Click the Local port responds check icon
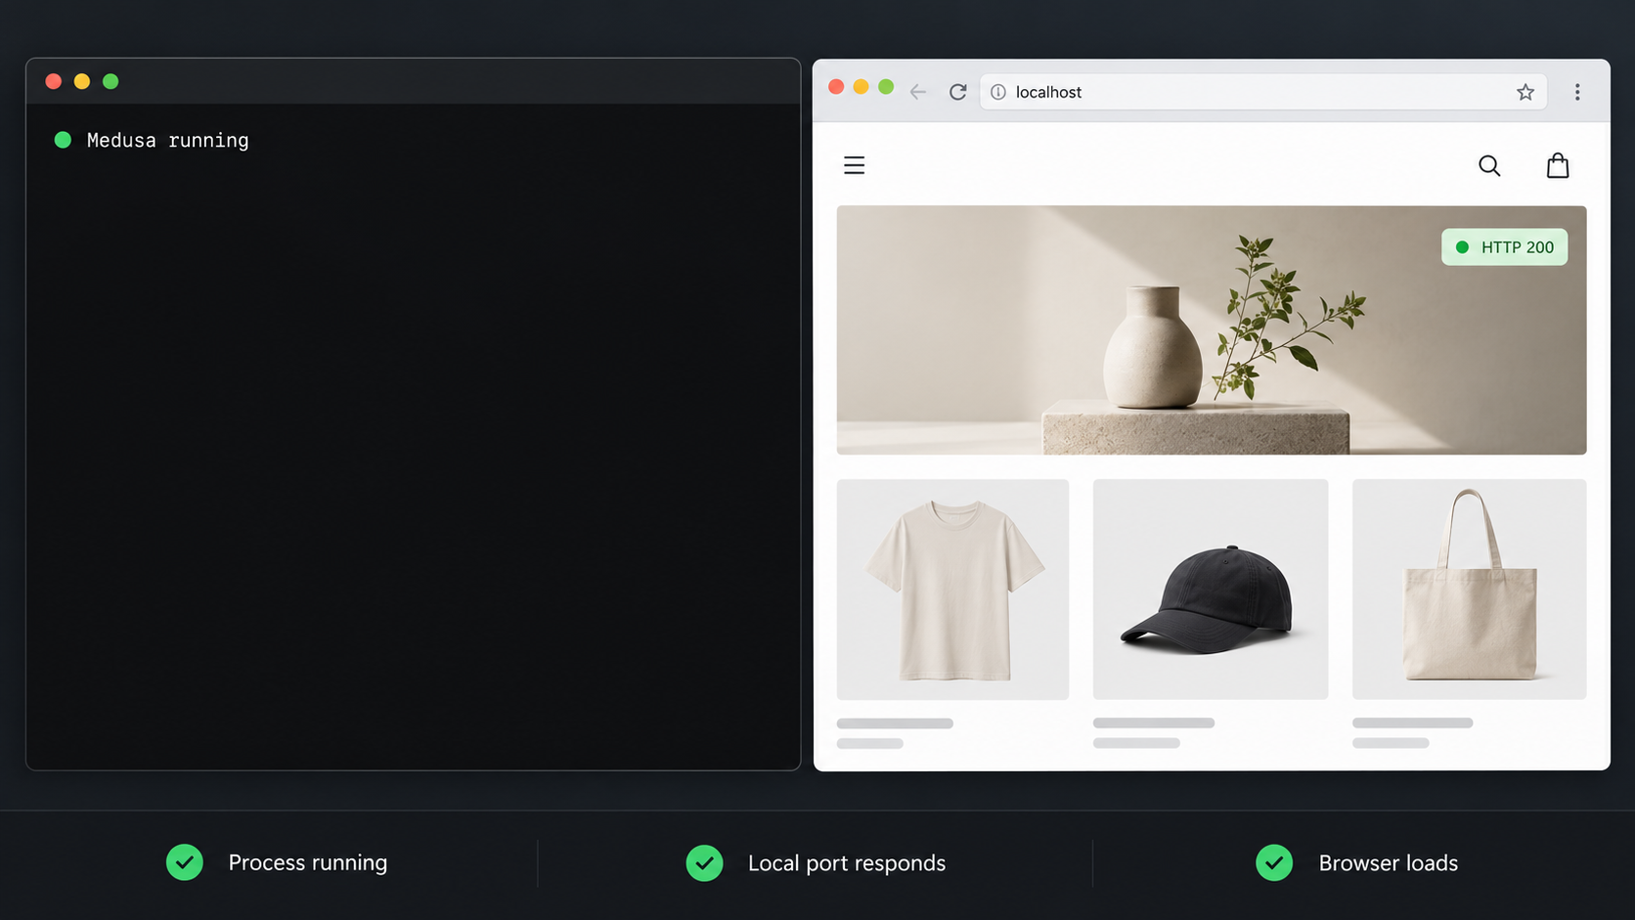Viewport: 1635px width, 920px height. (704, 863)
